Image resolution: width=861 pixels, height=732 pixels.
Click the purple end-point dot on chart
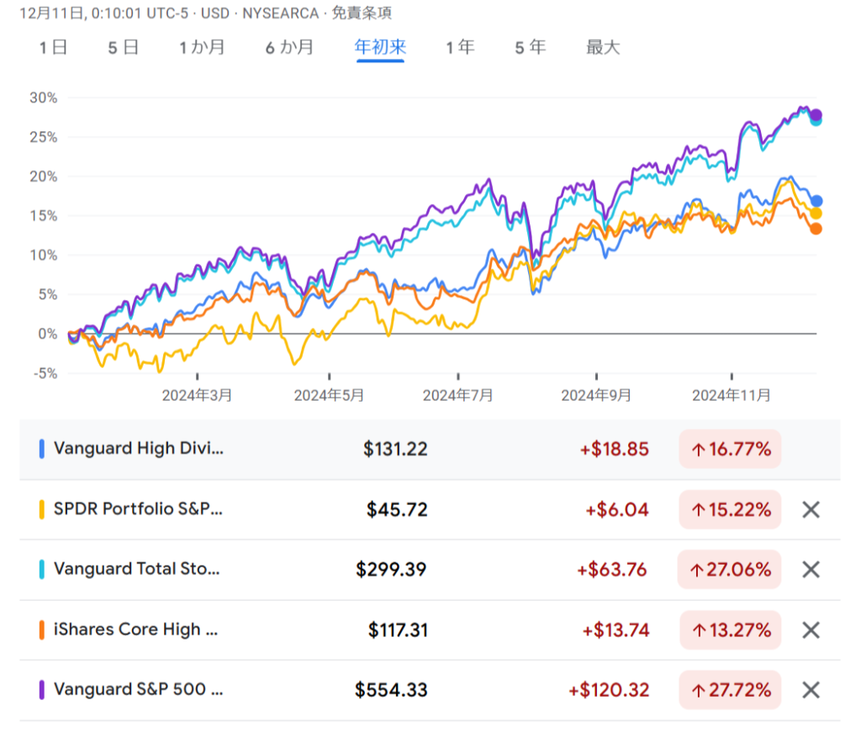pyautogui.click(x=816, y=114)
